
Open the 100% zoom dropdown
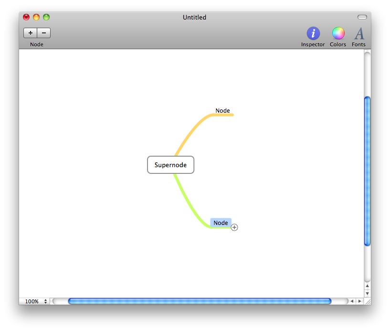pyautogui.click(x=35, y=301)
